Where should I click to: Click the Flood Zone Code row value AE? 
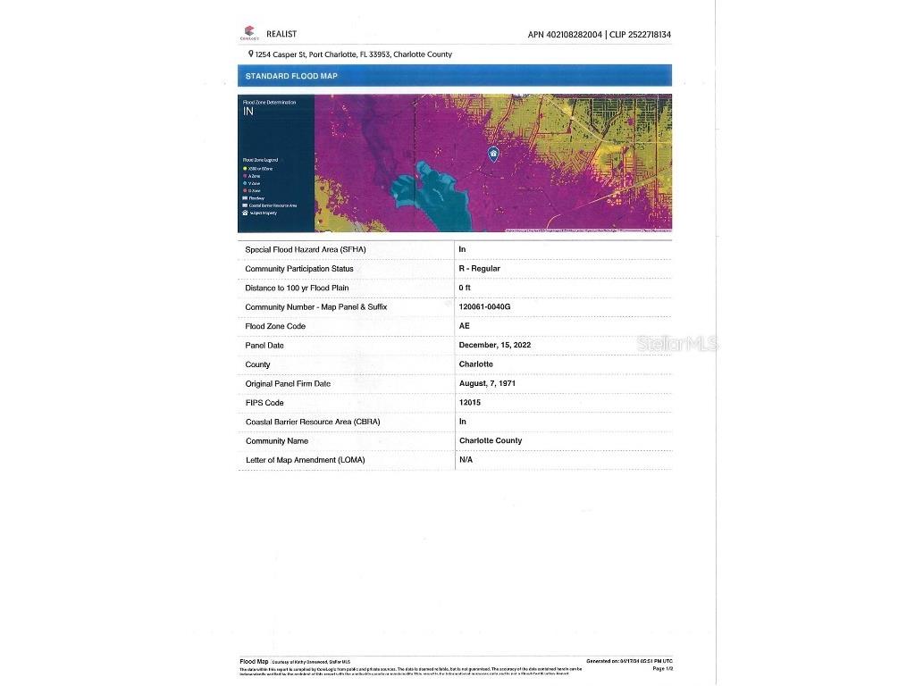coord(464,326)
